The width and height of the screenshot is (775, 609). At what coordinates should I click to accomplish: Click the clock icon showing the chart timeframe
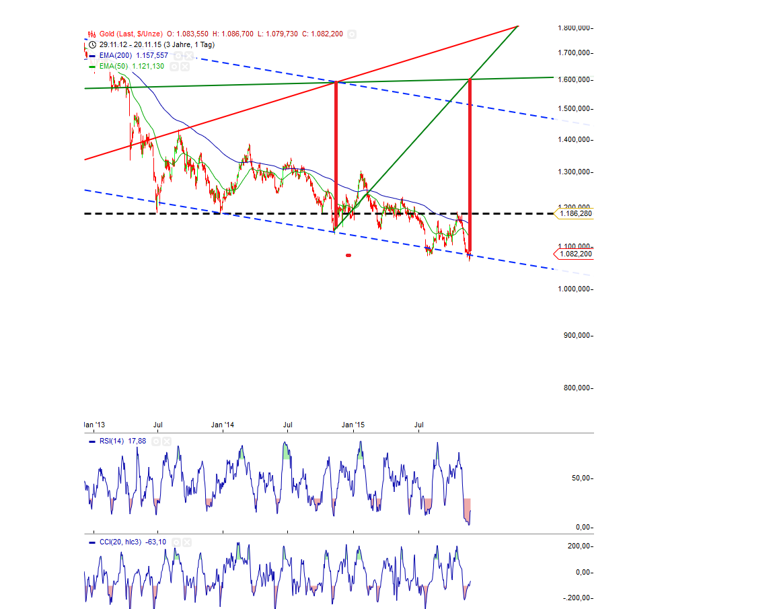91,44
